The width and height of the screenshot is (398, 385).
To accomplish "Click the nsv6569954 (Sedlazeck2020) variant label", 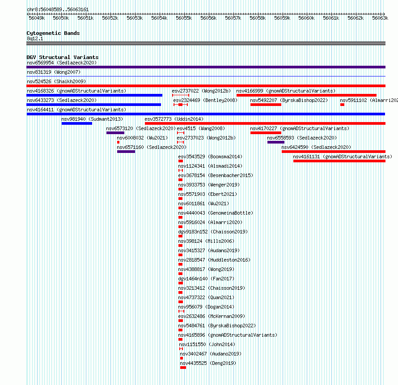I will coord(62,63).
